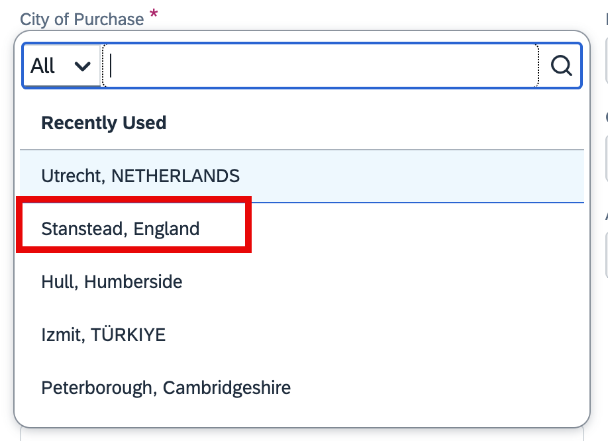The height and width of the screenshot is (441, 608).
Task: Click the "Recently Used" section heading
Action: point(104,123)
